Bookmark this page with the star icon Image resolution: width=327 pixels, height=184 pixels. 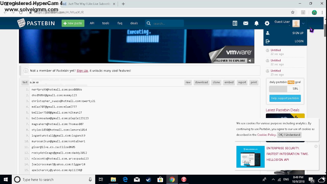click(x=293, y=12)
